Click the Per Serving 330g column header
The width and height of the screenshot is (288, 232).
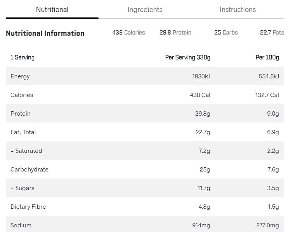click(187, 57)
